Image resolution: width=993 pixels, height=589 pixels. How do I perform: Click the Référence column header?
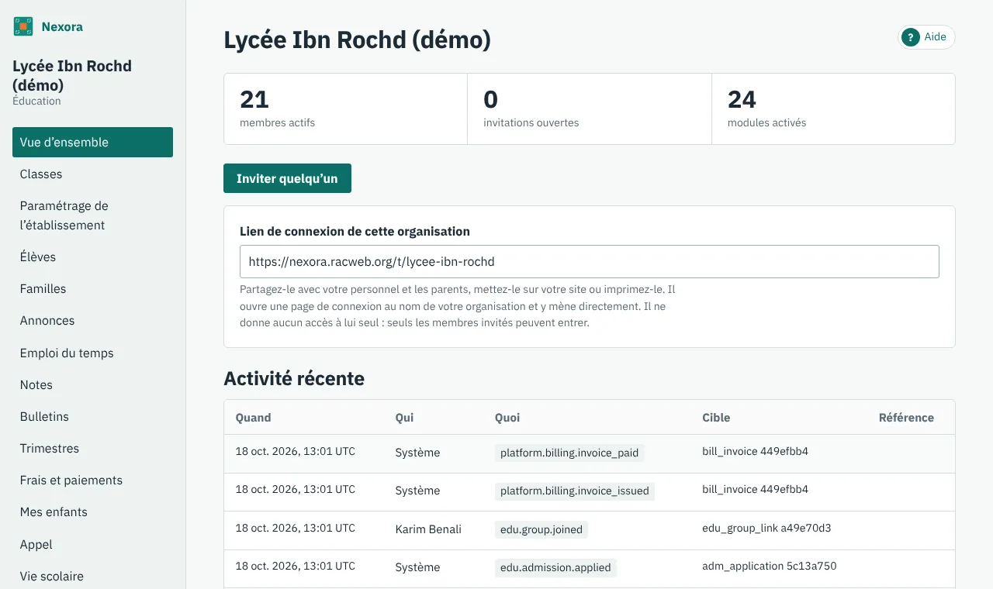click(x=906, y=417)
